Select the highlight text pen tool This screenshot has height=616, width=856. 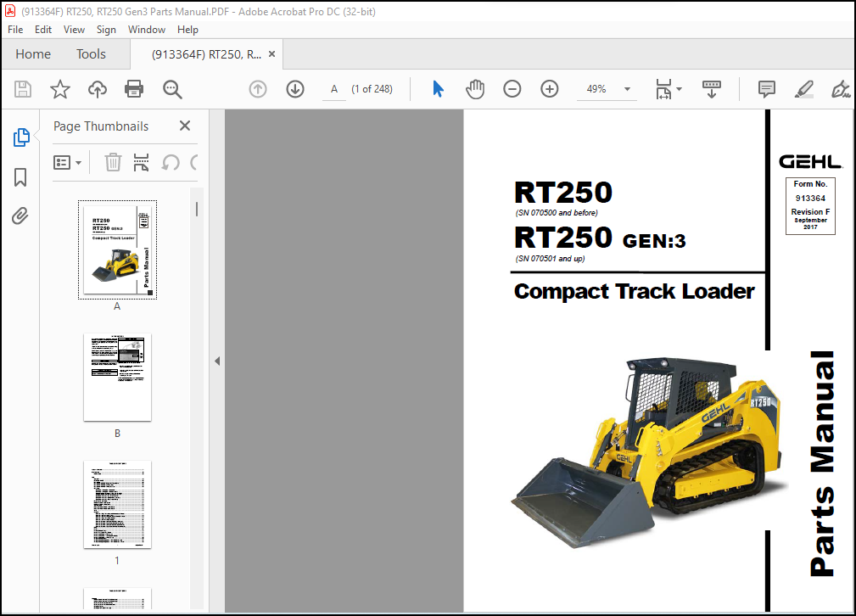(x=803, y=89)
